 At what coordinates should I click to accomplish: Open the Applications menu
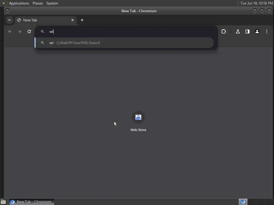point(19,3)
